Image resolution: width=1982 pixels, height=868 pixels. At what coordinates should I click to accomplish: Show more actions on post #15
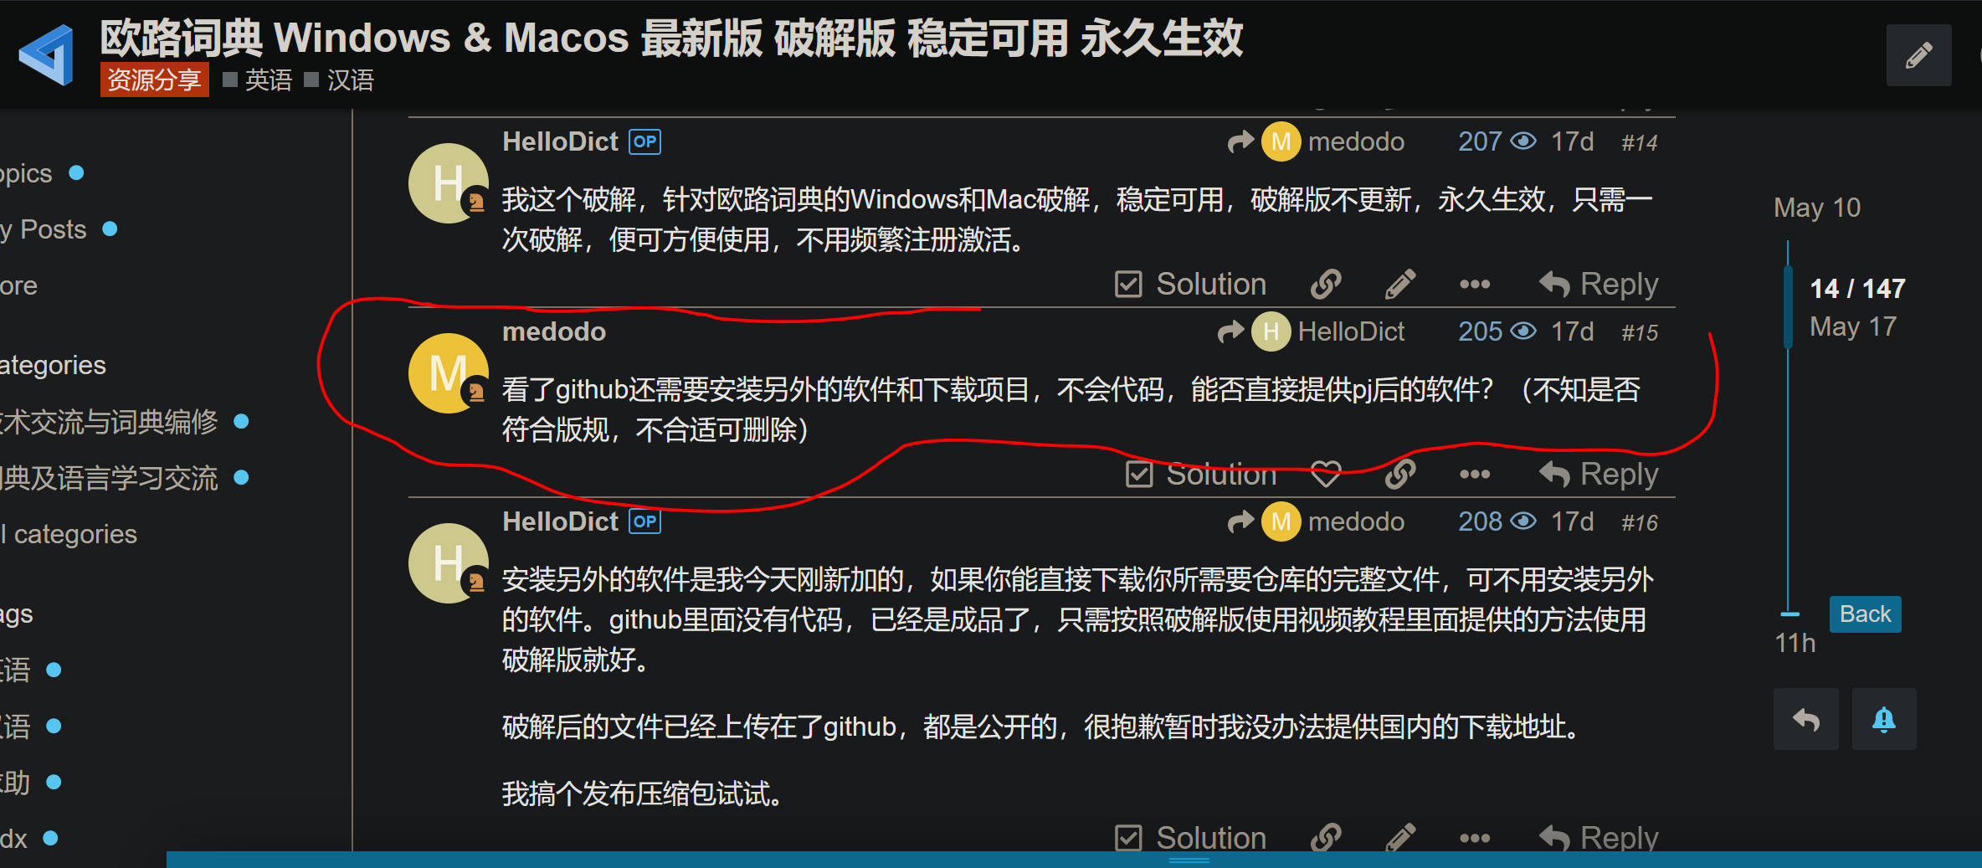1475,475
